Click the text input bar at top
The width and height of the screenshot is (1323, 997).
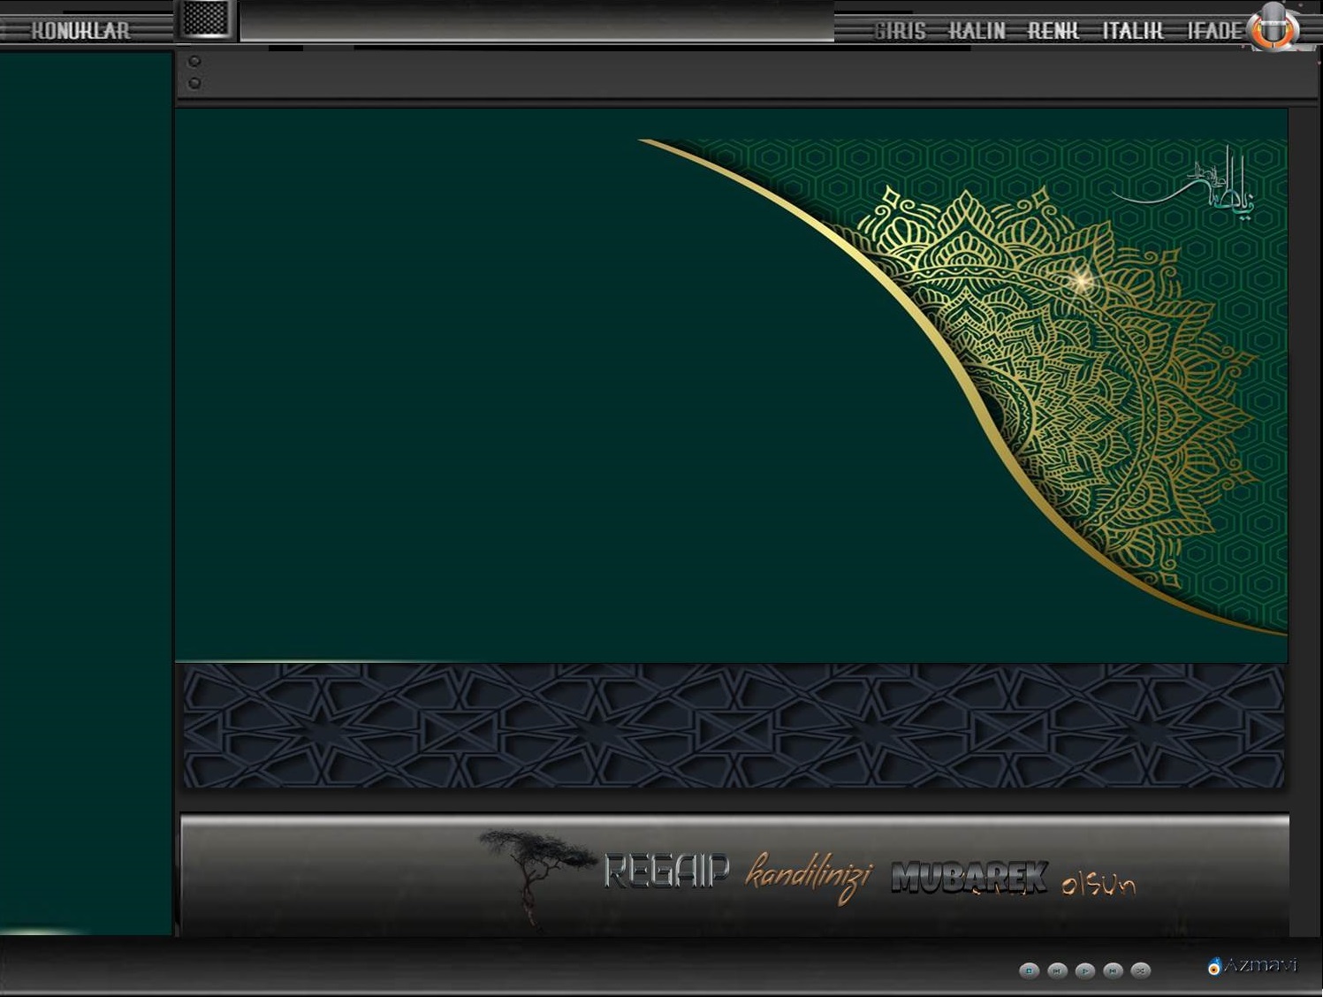click(x=536, y=22)
